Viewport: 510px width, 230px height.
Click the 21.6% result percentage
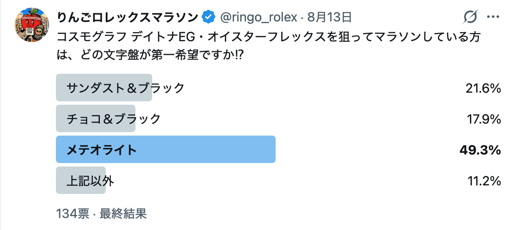(x=483, y=88)
